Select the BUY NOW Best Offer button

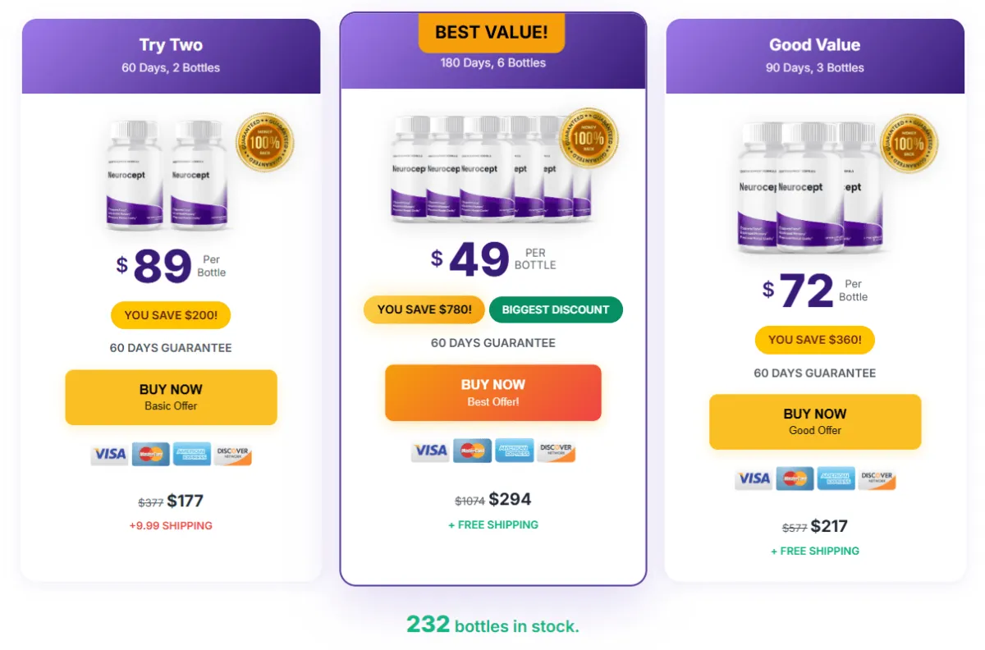tap(492, 391)
